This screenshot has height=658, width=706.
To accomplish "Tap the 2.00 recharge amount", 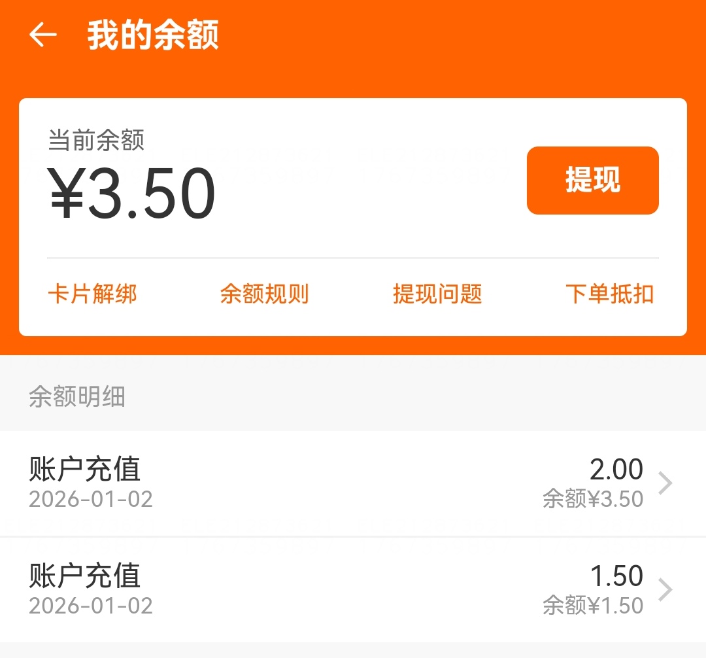I will click(x=616, y=470).
